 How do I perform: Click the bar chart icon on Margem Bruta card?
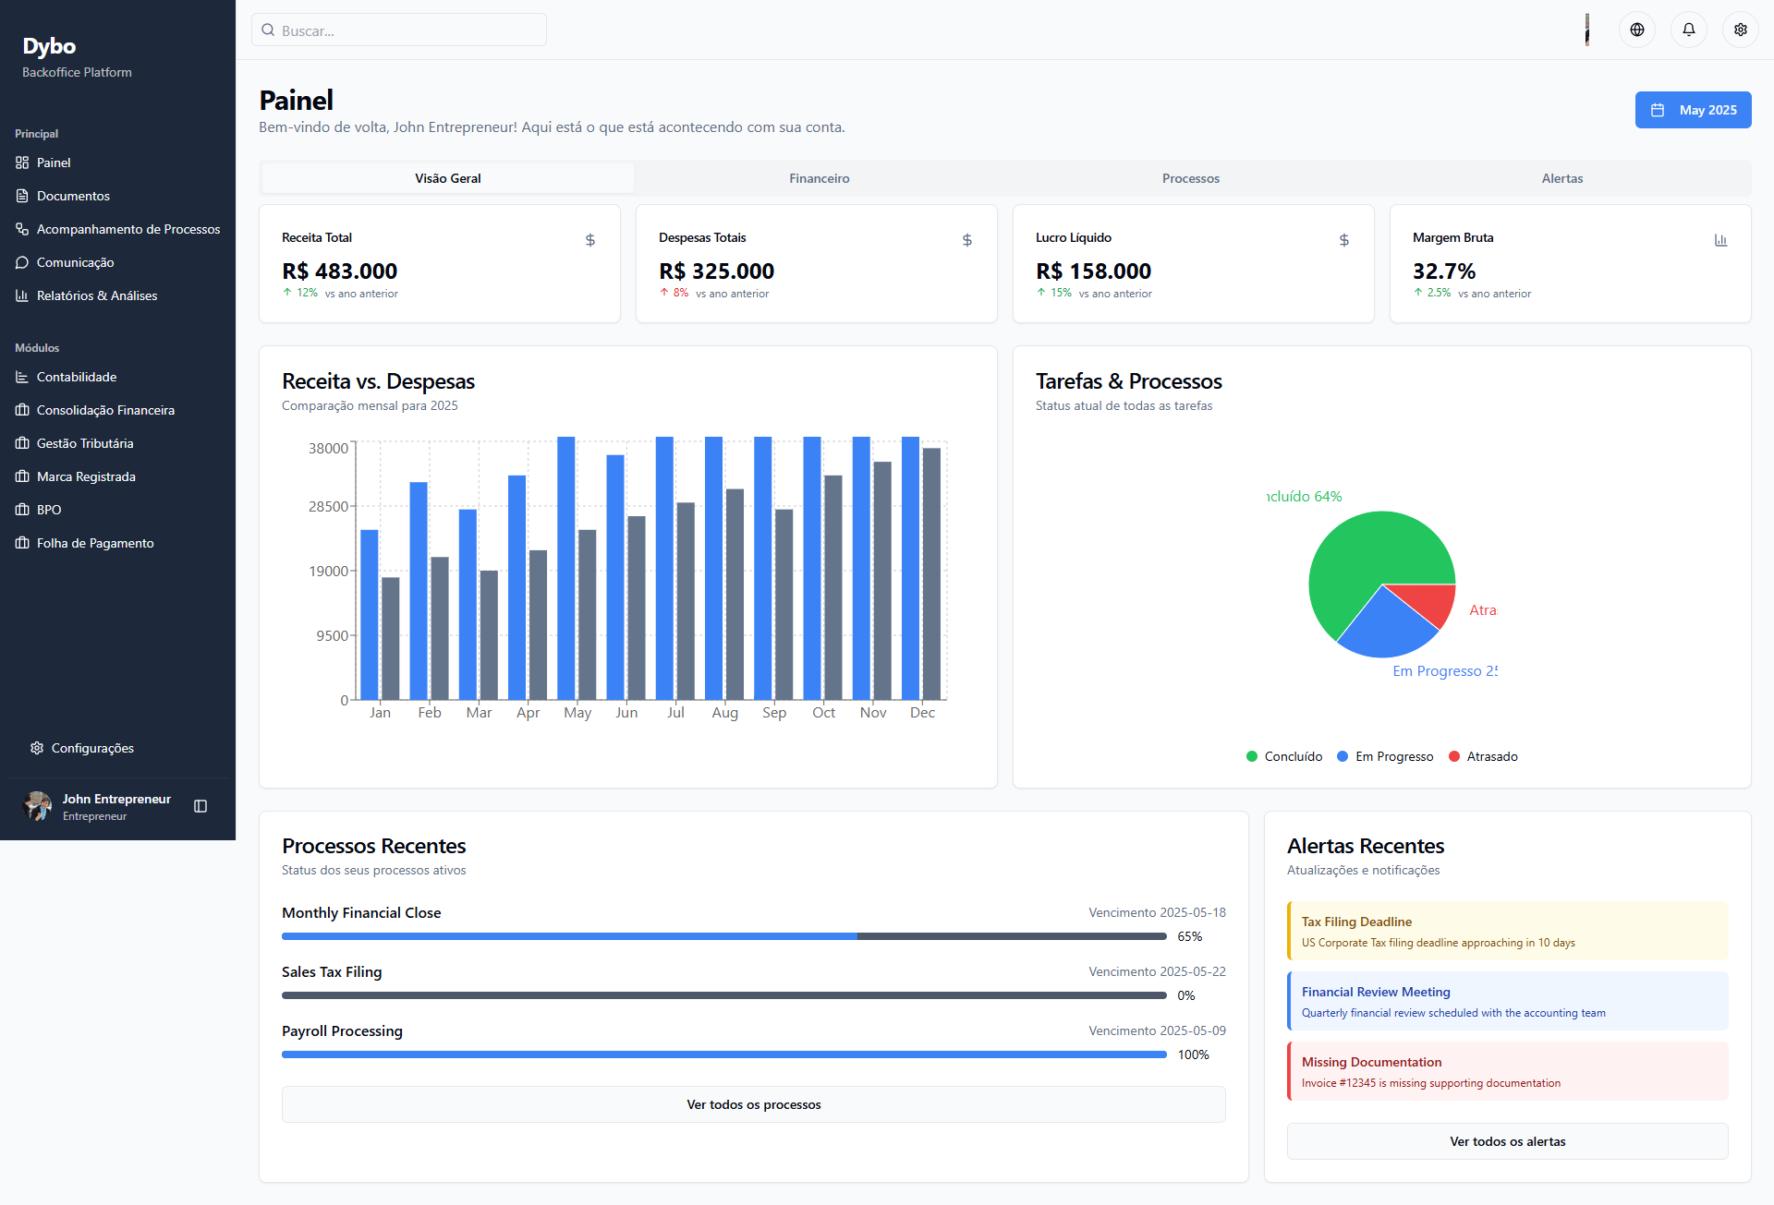pos(1721,240)
